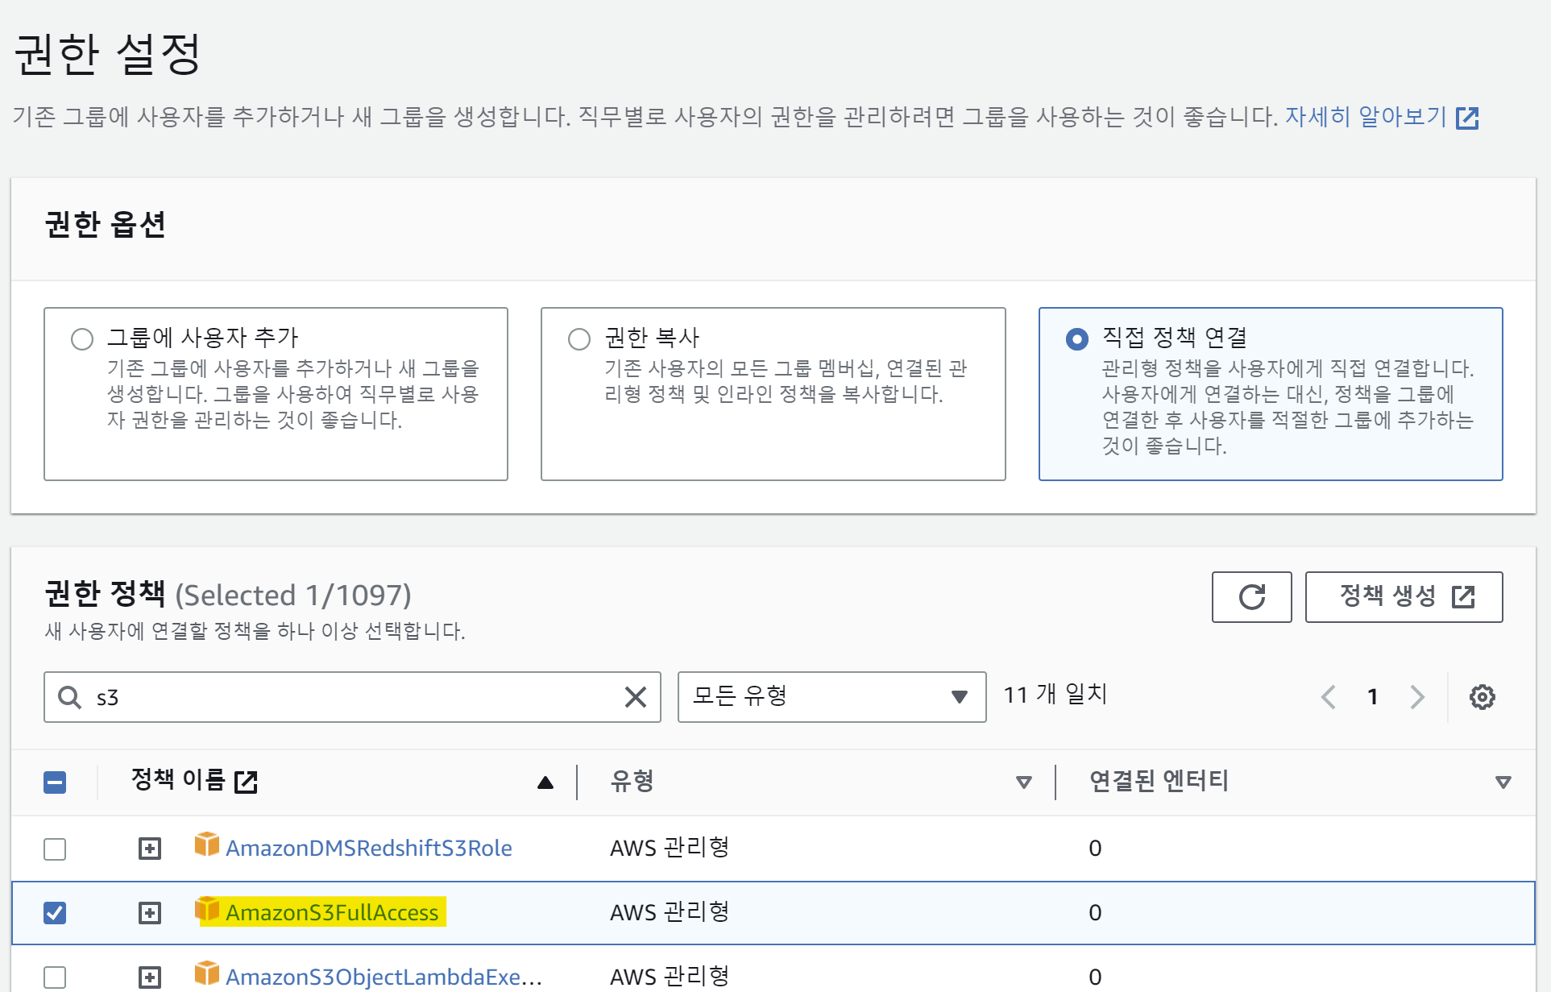Open the 자세히 알아보기 link
This screenshot has width=1551, height=992.
point(1366,117)
